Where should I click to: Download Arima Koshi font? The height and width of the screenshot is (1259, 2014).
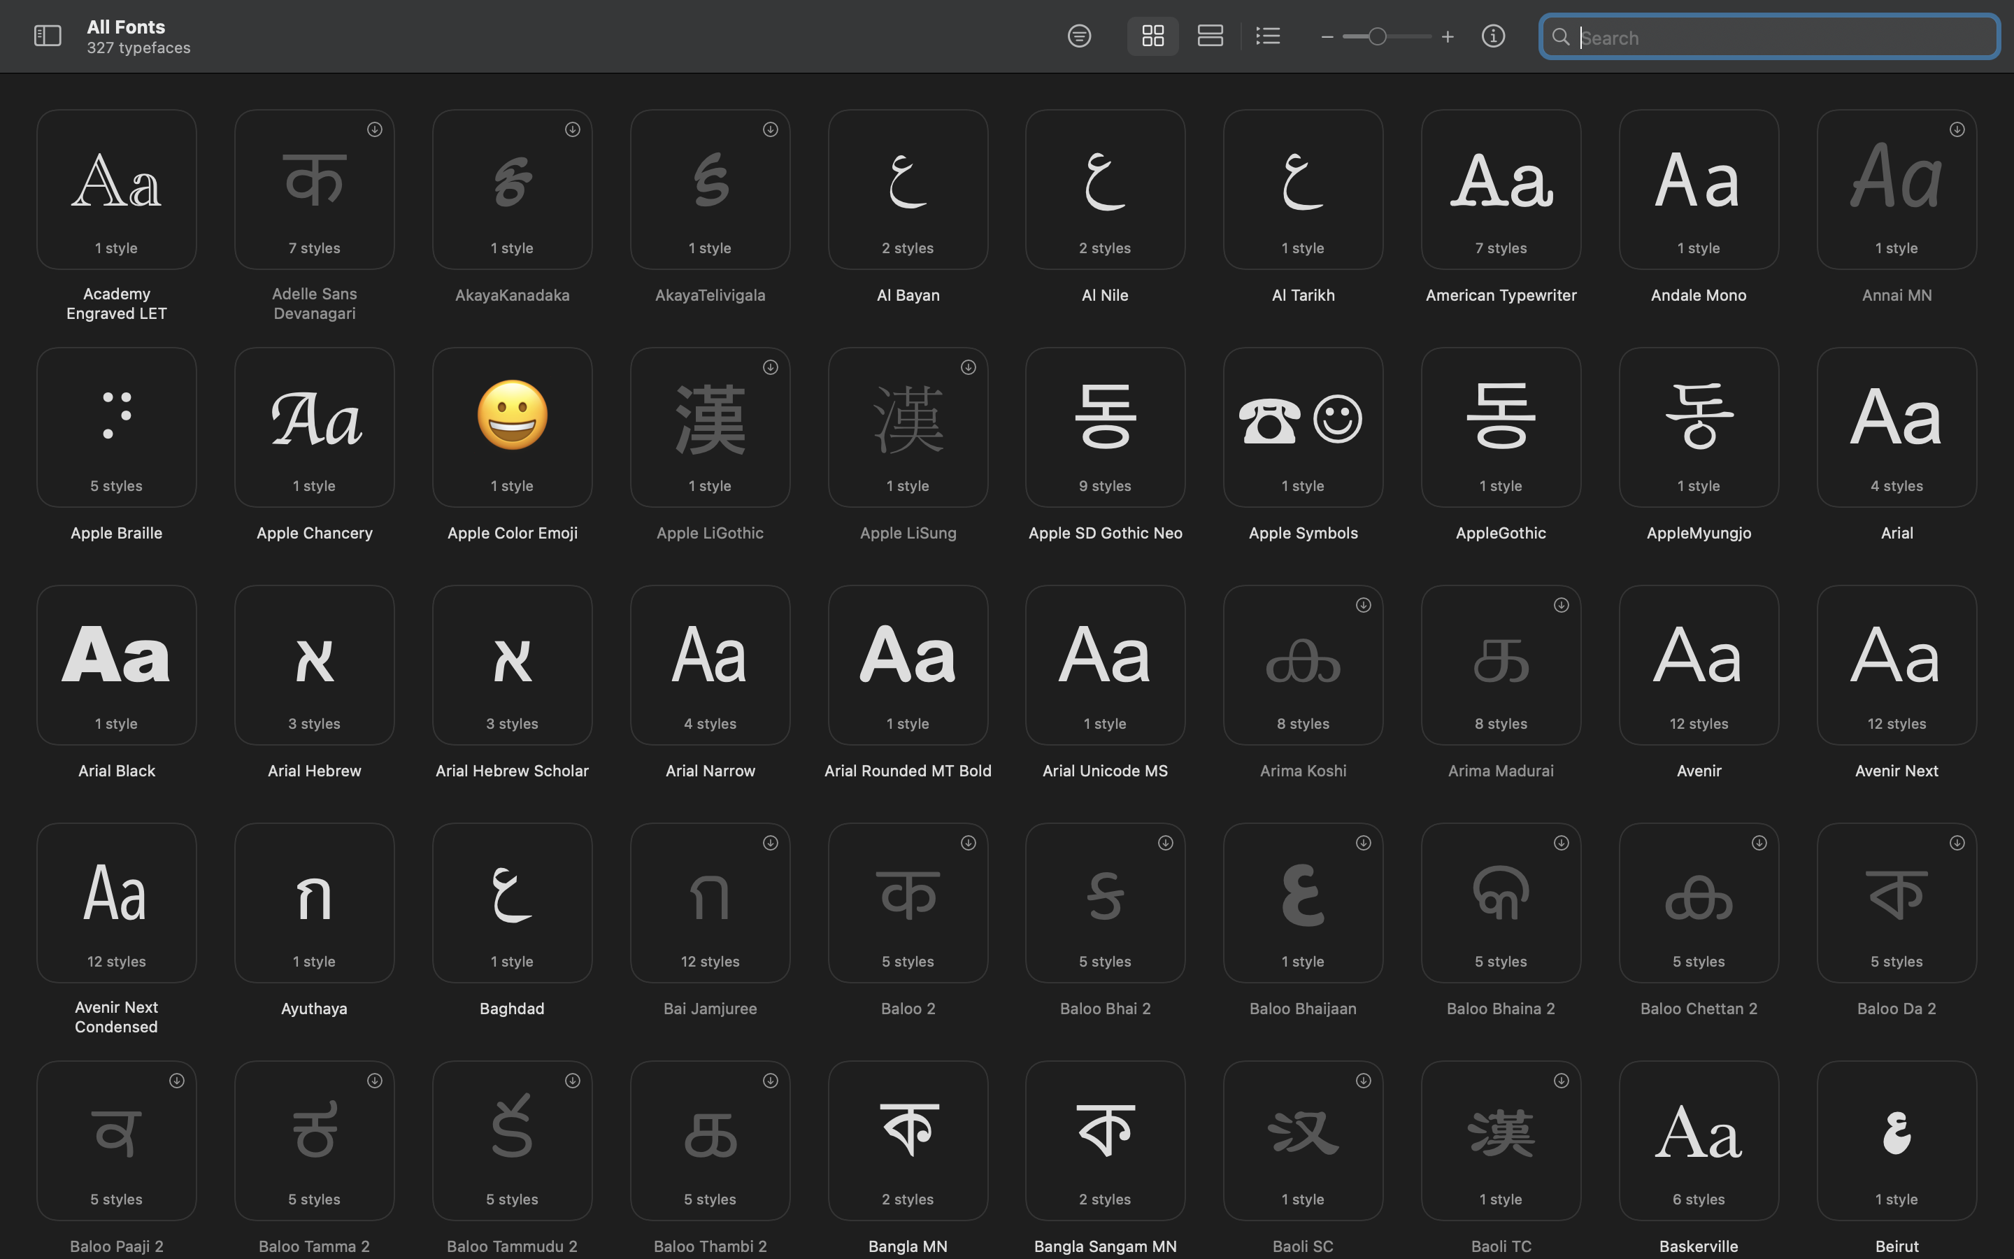(1363, 605)
